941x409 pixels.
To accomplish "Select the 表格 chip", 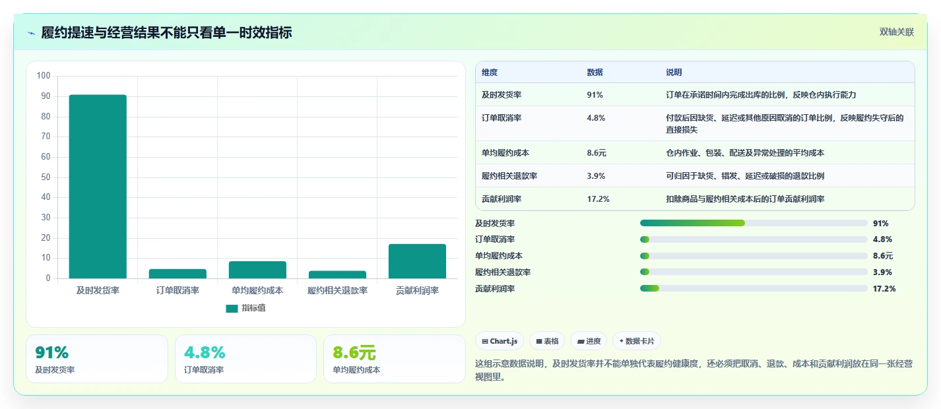I will coord(547,341).
